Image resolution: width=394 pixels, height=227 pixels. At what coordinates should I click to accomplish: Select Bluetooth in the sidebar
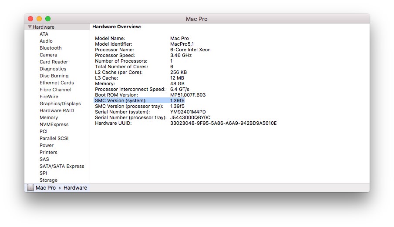pos(51,48)
